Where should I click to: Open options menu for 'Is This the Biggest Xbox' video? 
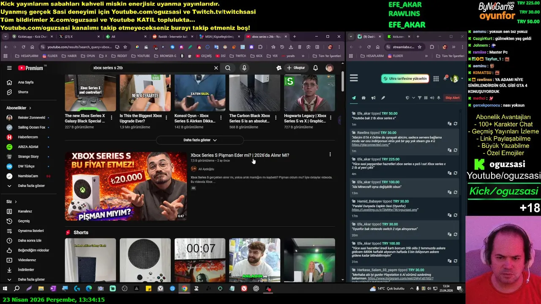tap(166, 117)
